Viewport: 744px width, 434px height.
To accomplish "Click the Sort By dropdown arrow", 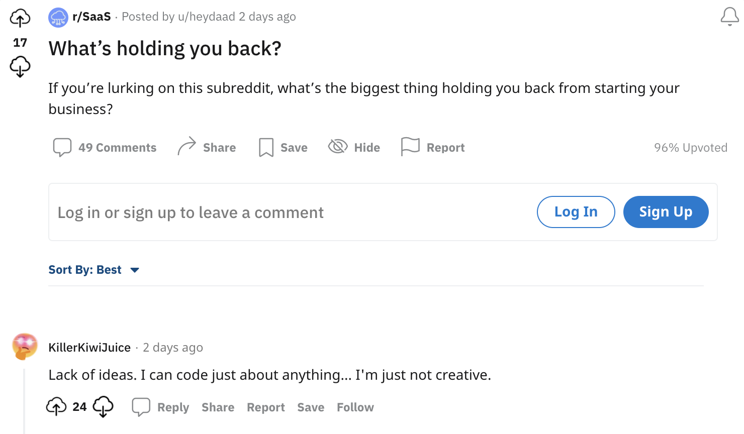I will click(135, 270).
